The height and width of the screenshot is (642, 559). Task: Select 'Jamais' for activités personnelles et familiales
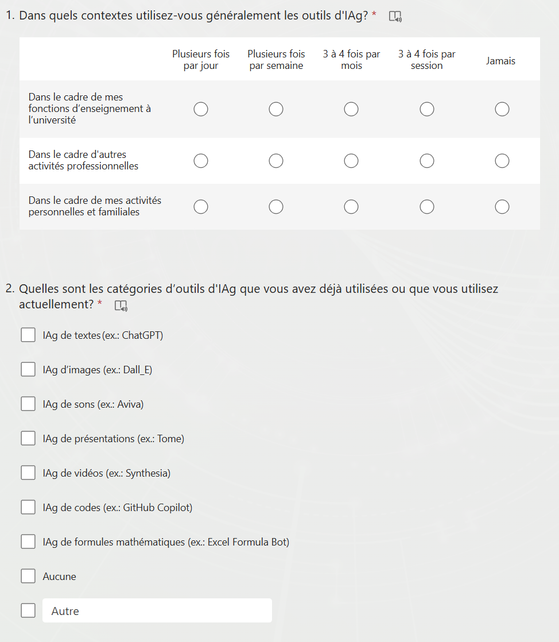point(502,207)
